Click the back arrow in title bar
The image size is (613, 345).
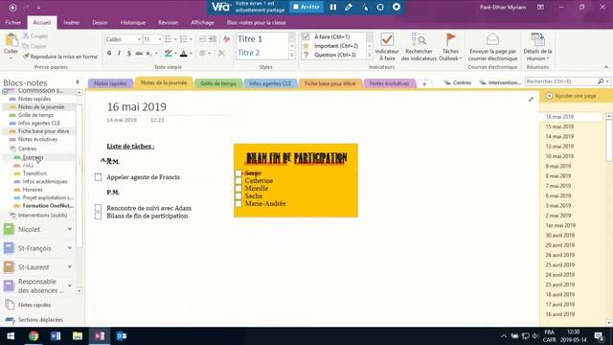coord(12,8)
